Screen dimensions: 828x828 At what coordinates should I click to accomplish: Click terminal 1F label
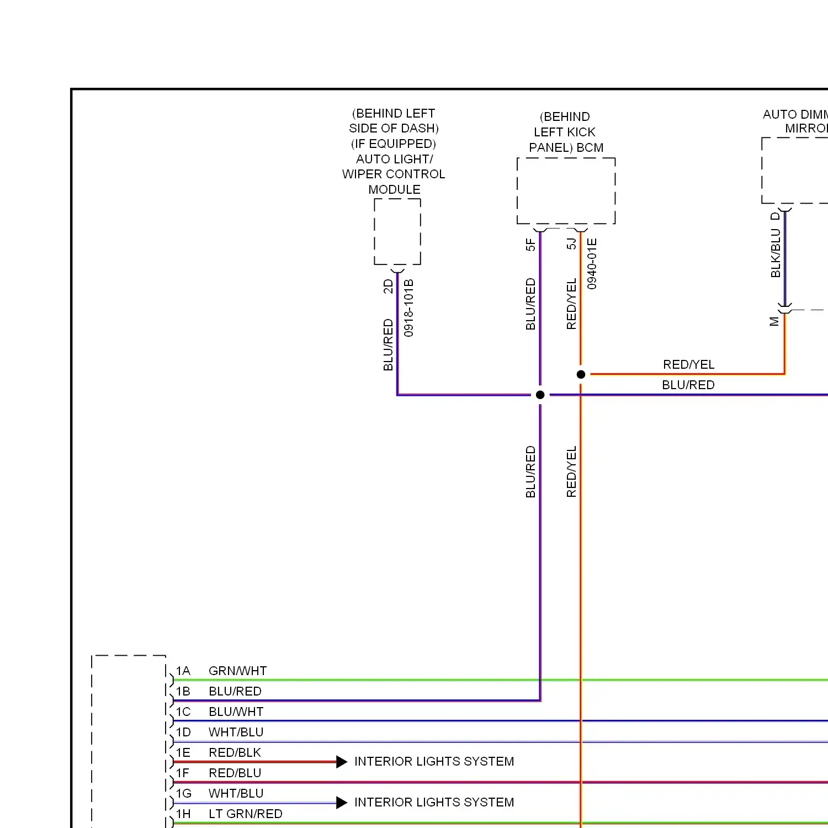(183, 773)
